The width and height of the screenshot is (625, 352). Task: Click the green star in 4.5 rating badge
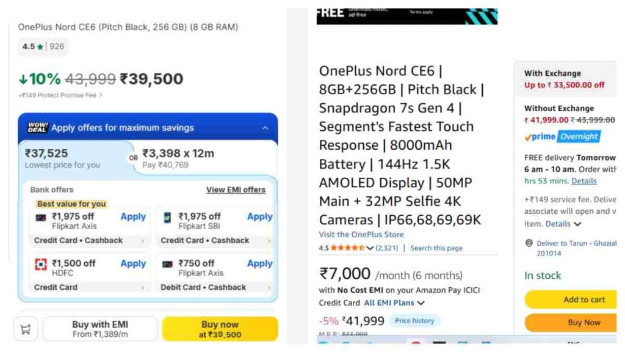40,46
